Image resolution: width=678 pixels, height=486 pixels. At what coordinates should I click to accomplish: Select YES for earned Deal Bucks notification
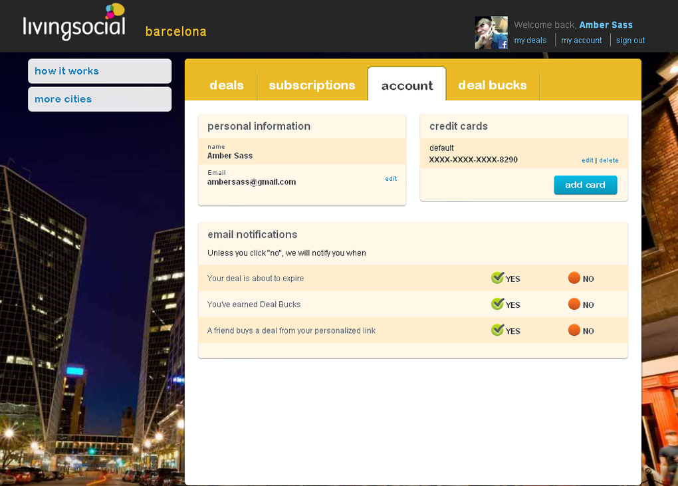point(505,304)
